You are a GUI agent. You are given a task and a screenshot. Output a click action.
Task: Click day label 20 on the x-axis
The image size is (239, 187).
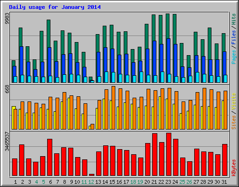[147, 182]
